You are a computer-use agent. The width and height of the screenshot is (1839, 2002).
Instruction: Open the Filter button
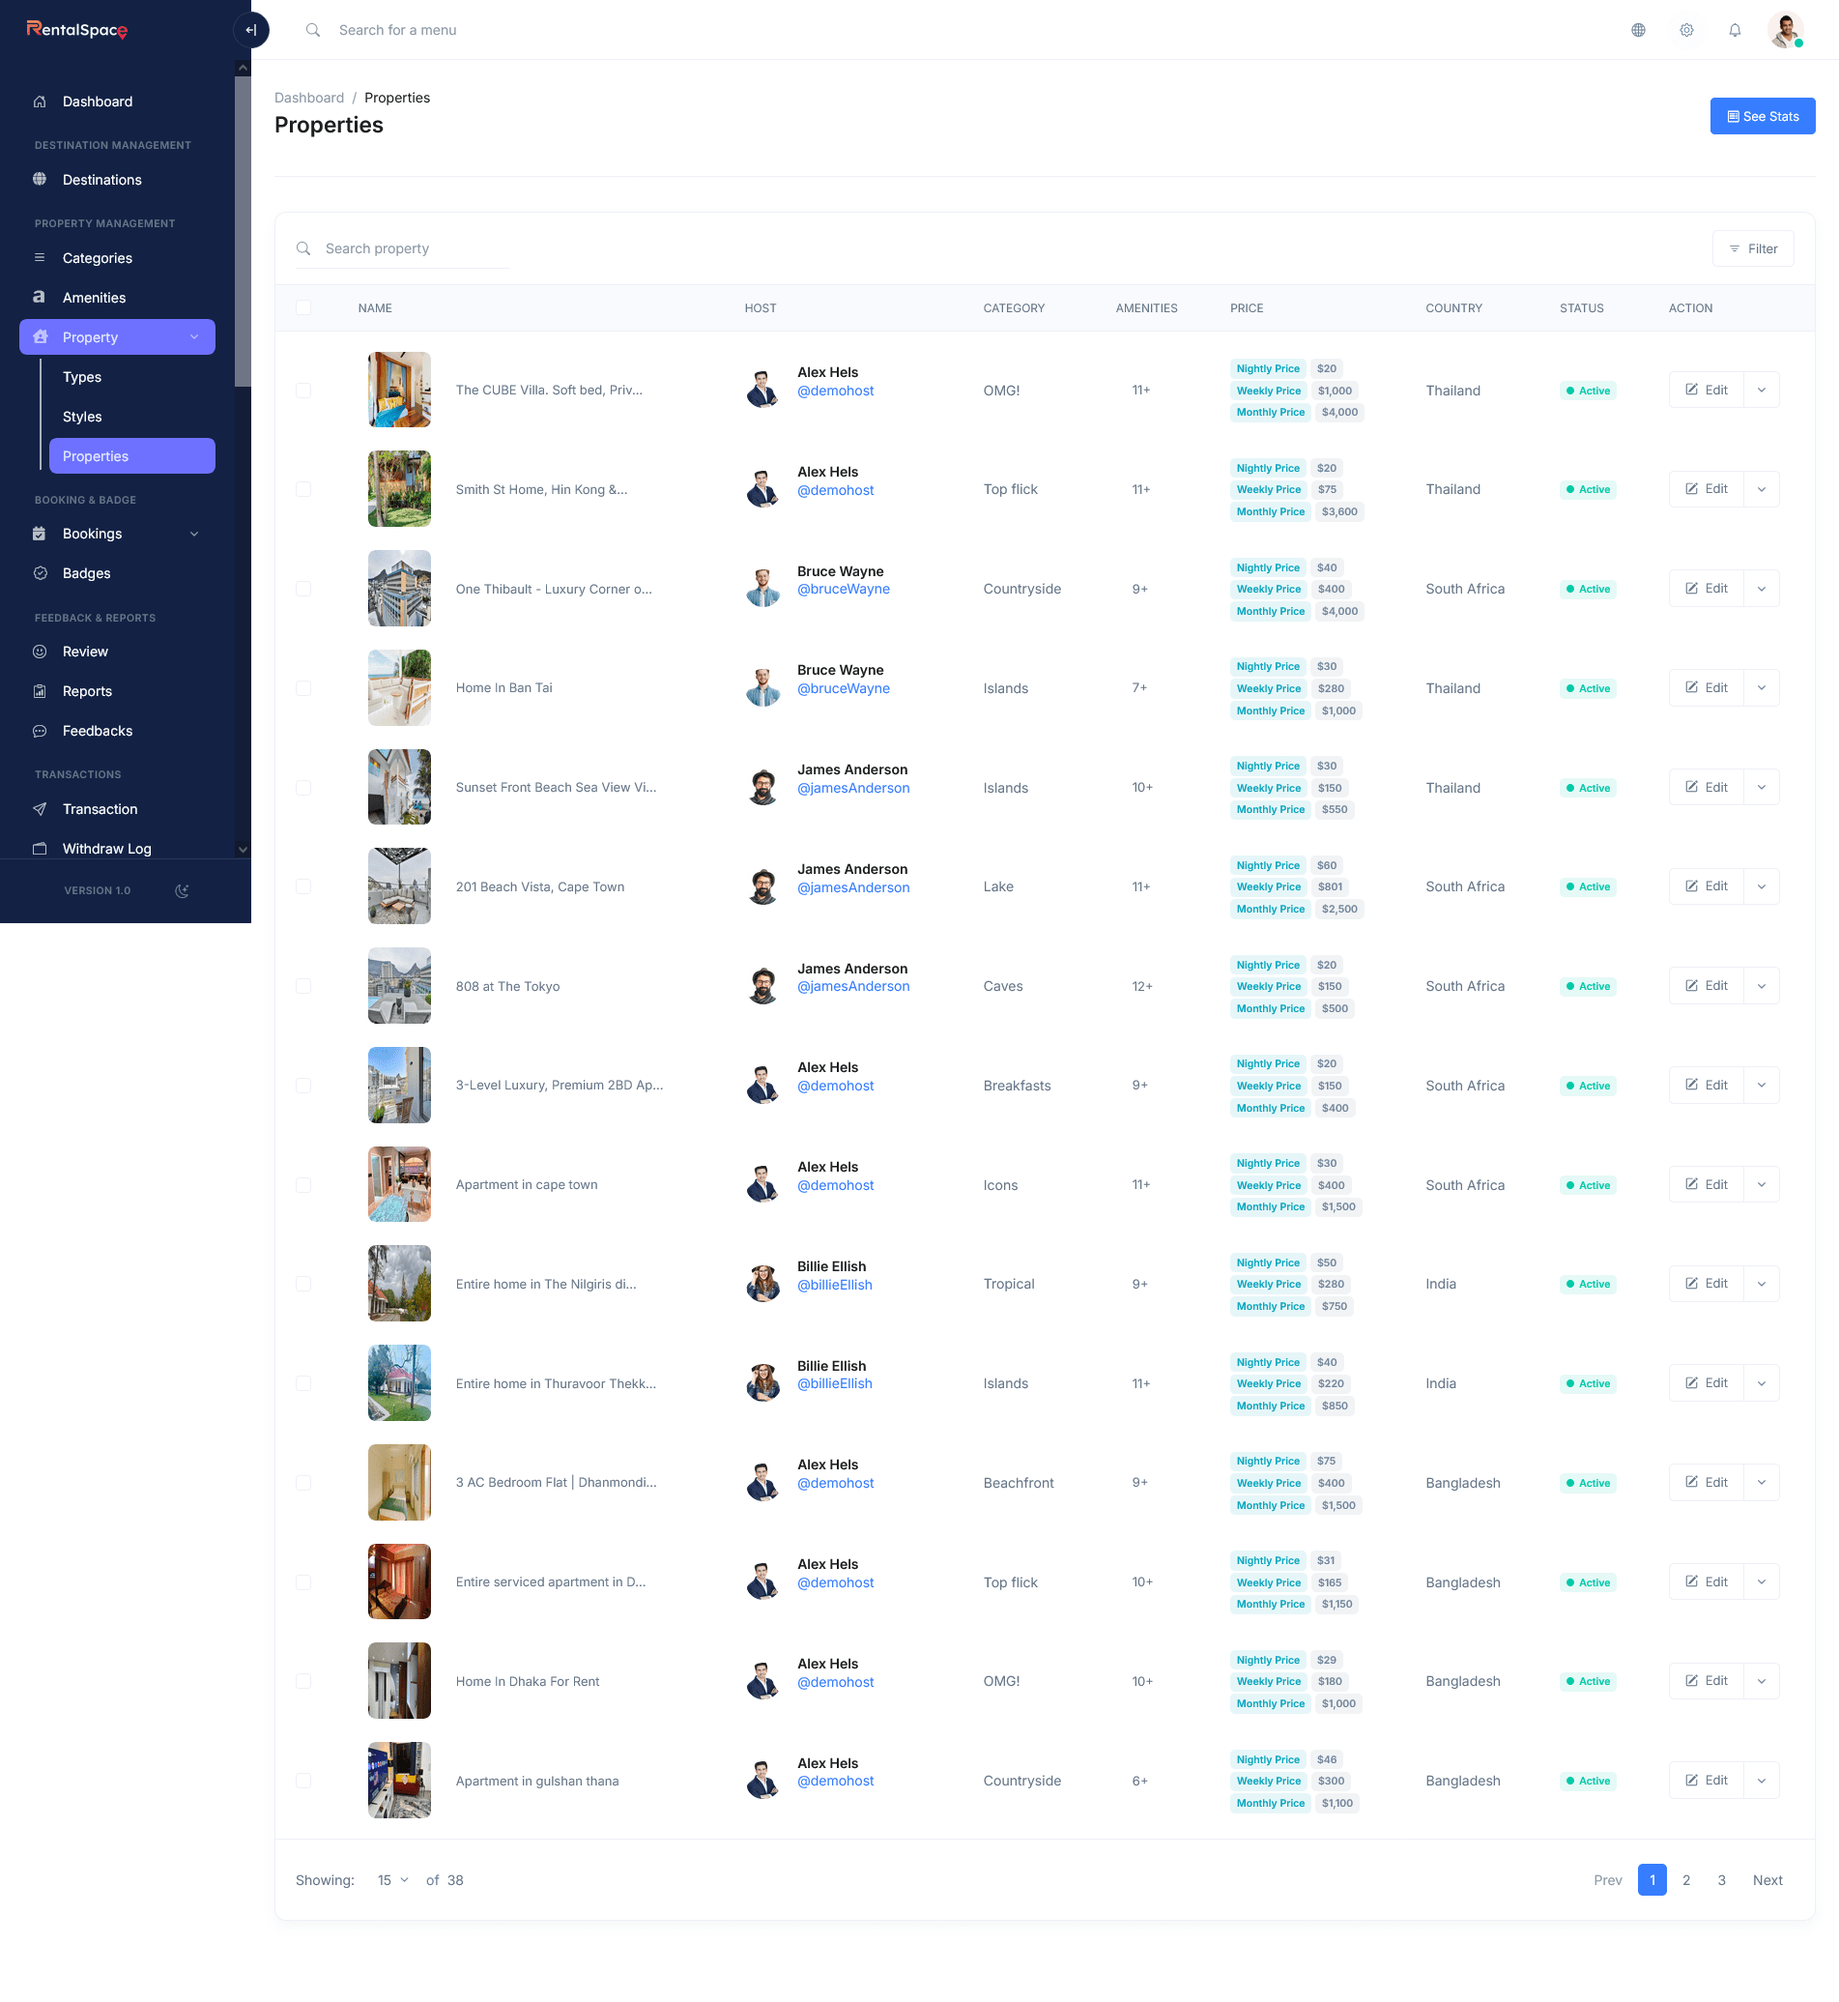tap(1752, 247)
